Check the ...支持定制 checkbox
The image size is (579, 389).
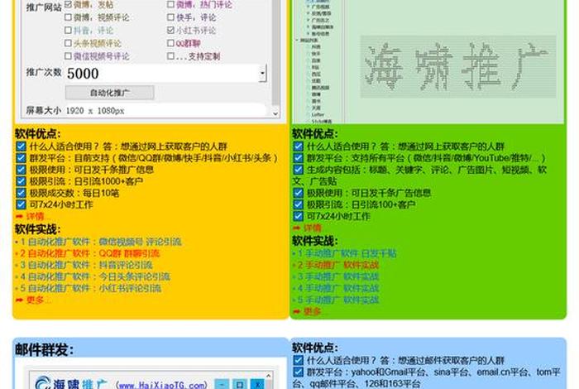(170, 55)
